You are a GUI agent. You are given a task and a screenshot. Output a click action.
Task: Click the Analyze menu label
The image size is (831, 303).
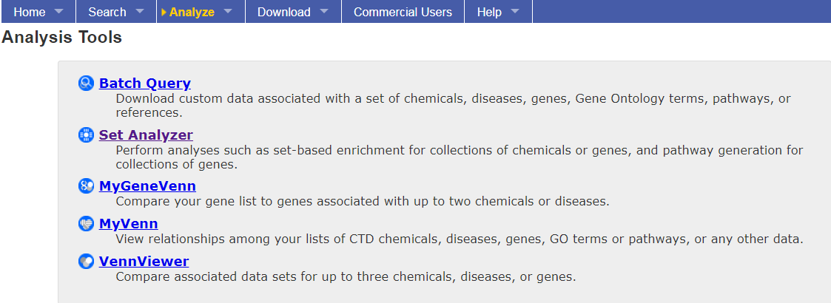pos(192,12)
